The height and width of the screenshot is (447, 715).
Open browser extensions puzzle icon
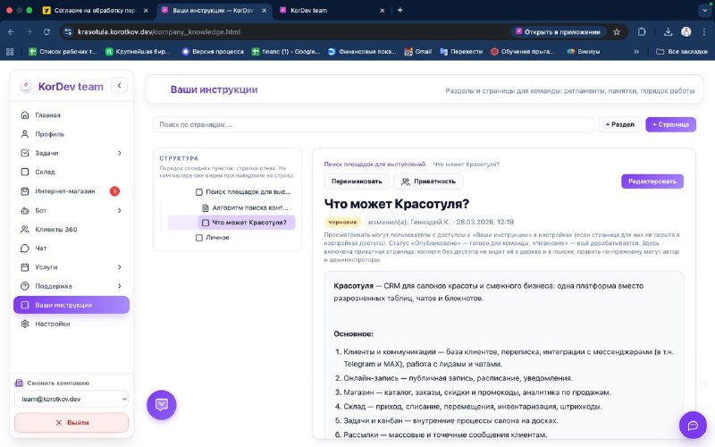coord(642,32)
